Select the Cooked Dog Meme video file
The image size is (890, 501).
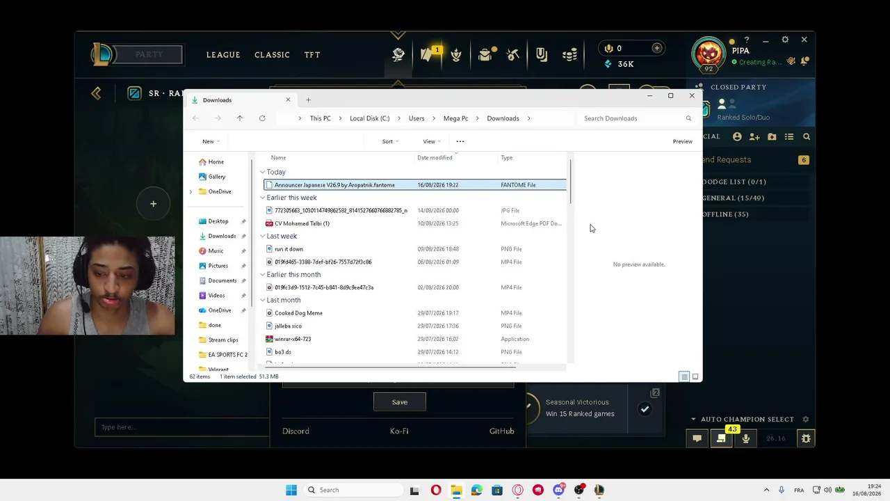click(x=415, y=313)
